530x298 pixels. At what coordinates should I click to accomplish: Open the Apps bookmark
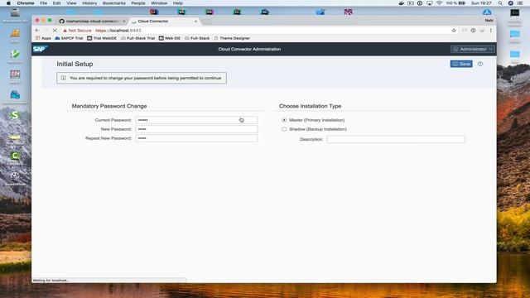pyautogui.click(x=43, y=38)
